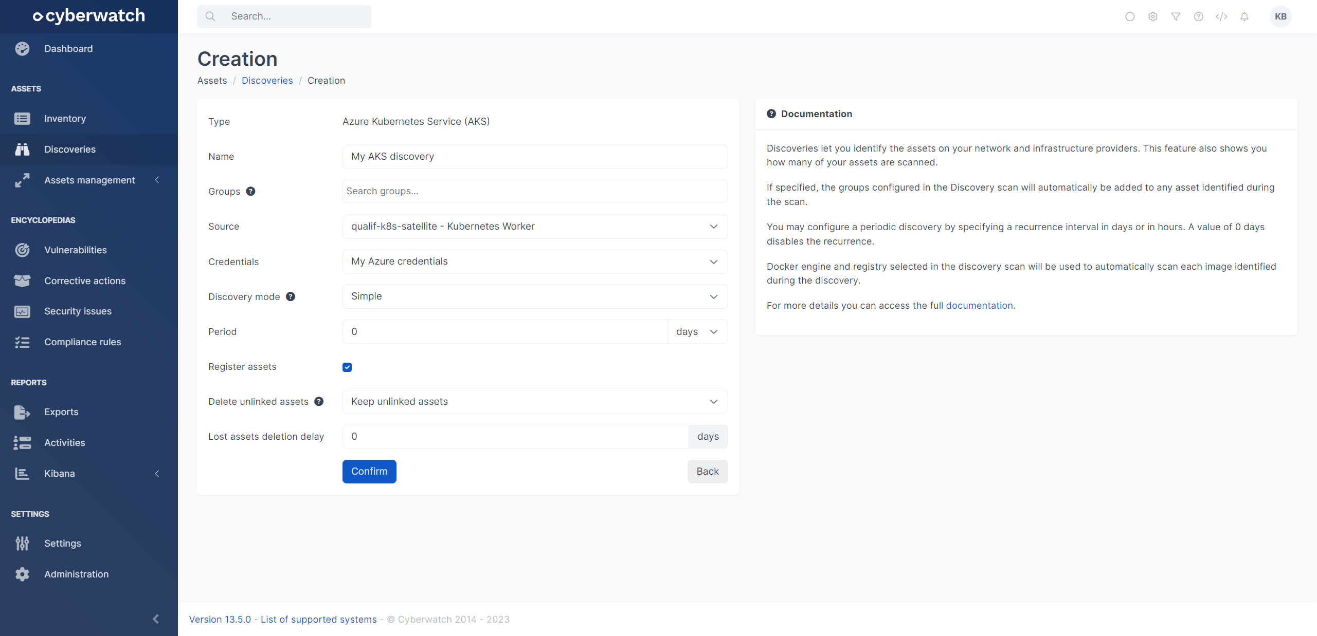Screen dimensions: 1317x636
Task: Click the Period number input
Action: coord(505,332)
